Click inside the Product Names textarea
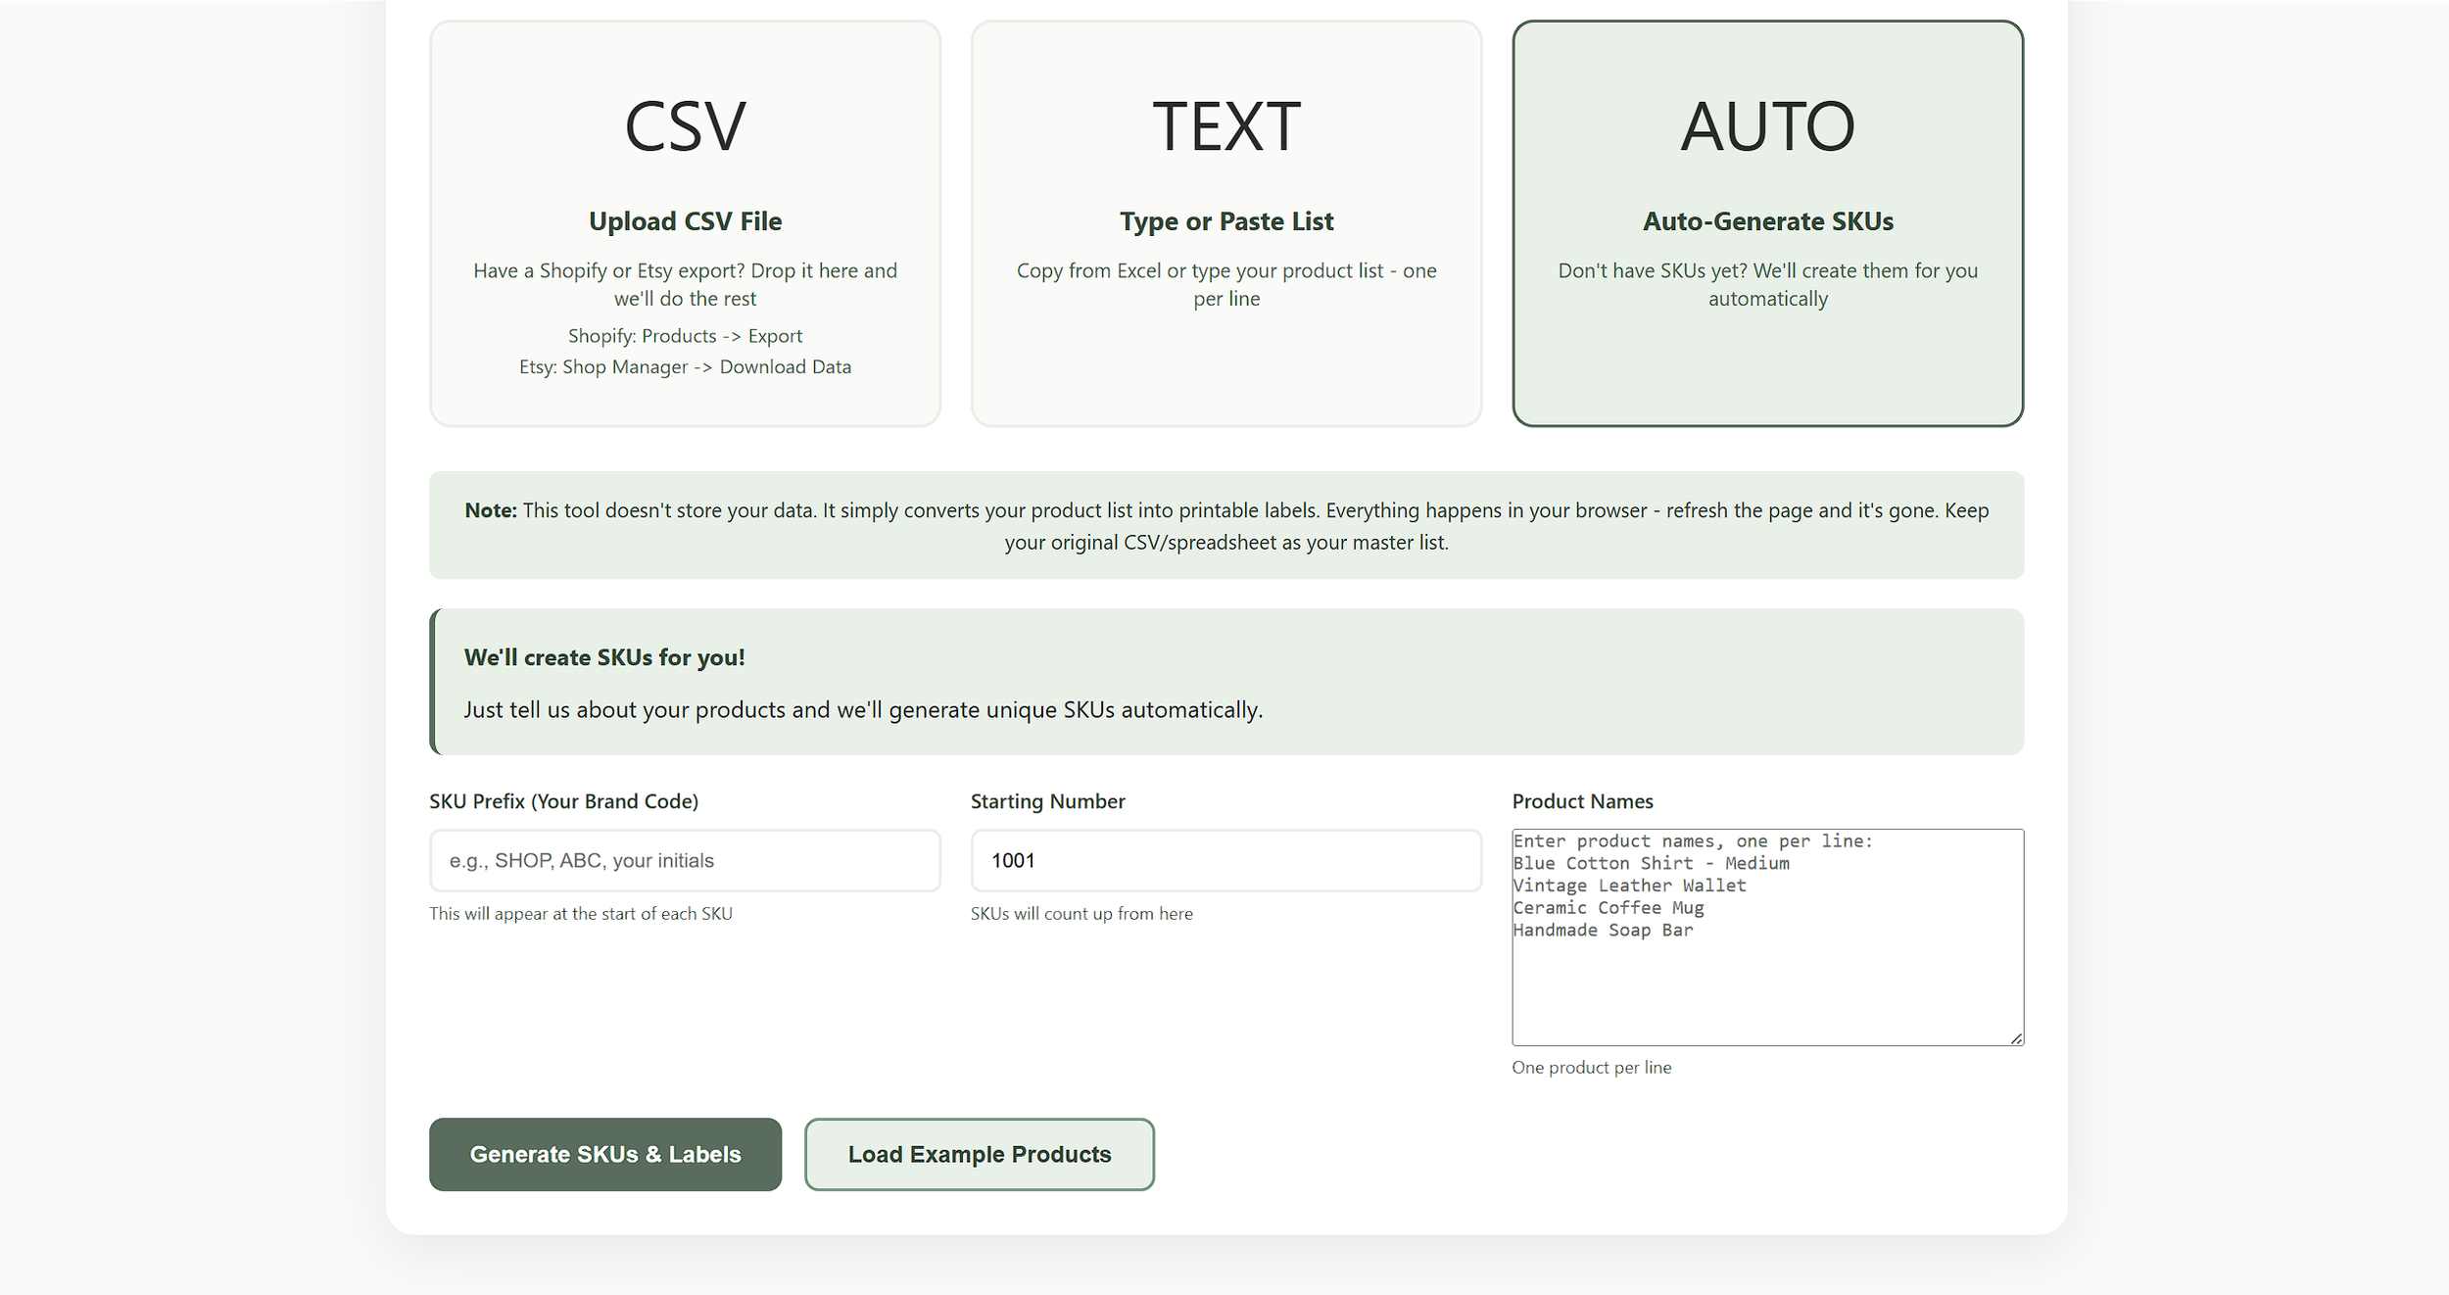Screen dimensions: 2449x1295 pyautogui.click(x=1766, y=980)
